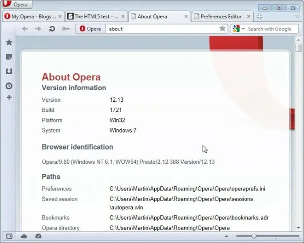Open the Preferences Editor tab
304x243 pixels.
(222, 17)
